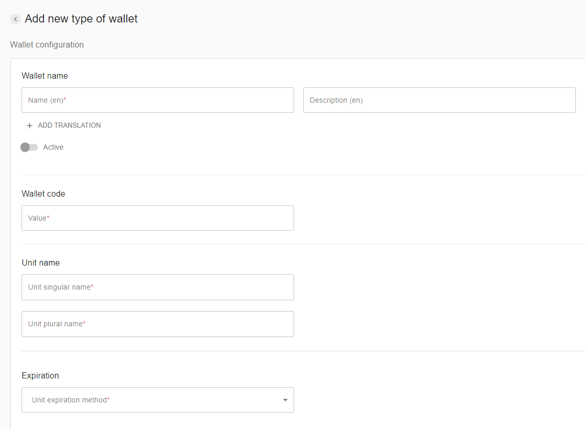Click the "Add new type of wallet" heading

tap(81, 18)
